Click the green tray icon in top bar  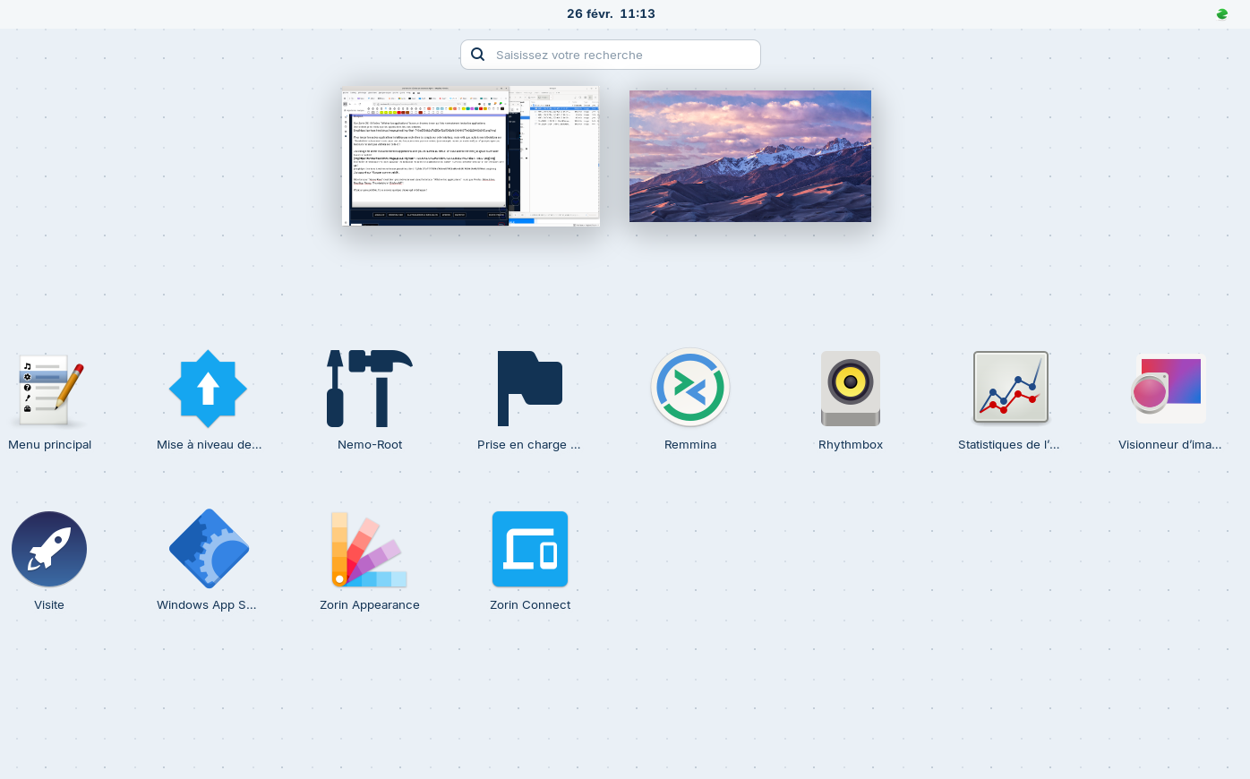click(1222, 14)
